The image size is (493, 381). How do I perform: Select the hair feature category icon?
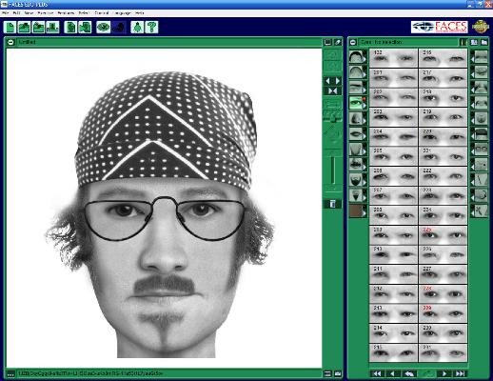pos(356,57)
